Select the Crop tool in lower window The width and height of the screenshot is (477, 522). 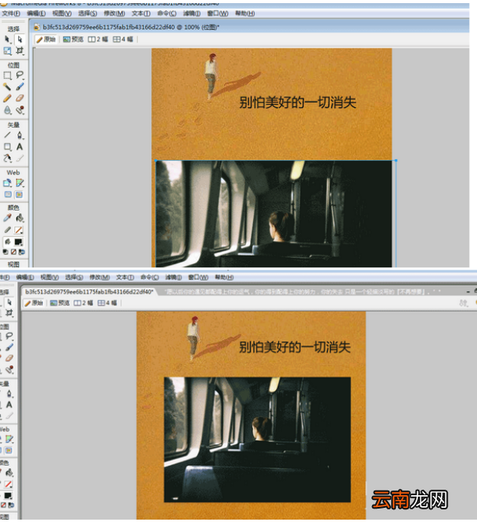pyautogui.click(x=9, y=313)
